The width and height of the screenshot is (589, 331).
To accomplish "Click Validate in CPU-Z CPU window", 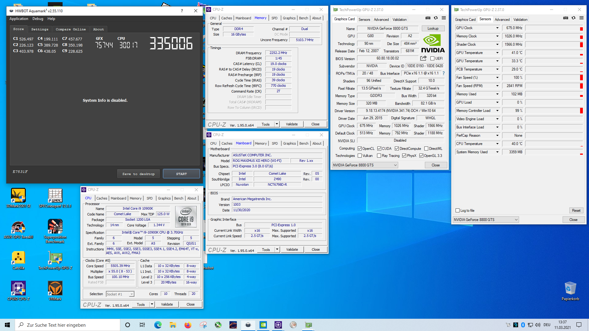I will click(167, 304).
